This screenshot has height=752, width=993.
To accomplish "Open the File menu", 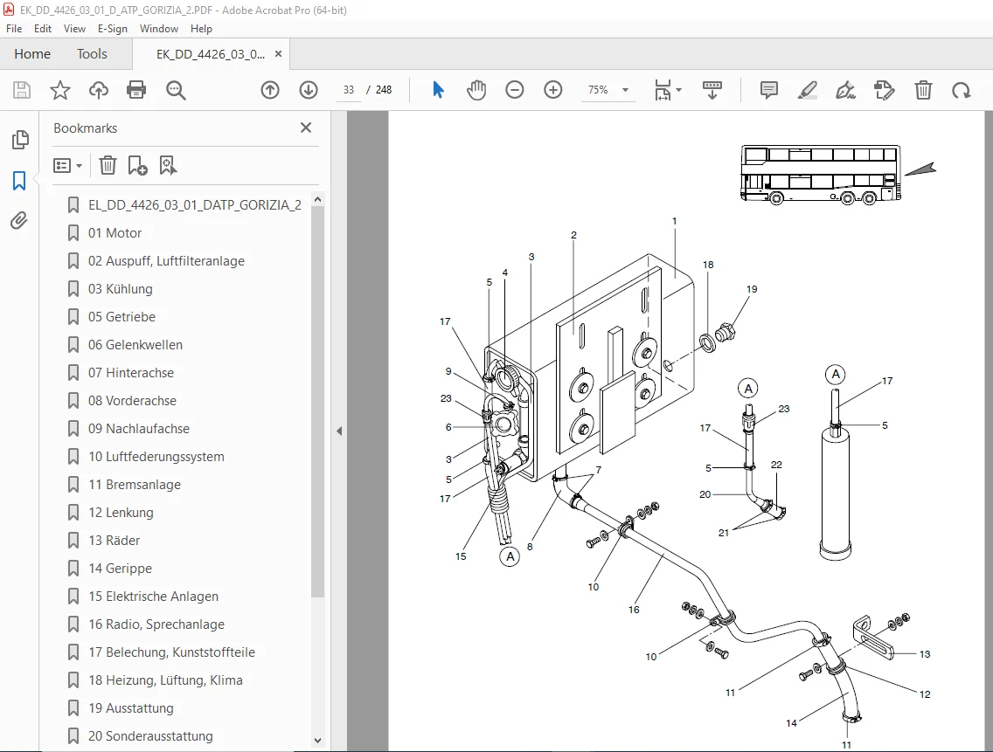I will (14, 29).
